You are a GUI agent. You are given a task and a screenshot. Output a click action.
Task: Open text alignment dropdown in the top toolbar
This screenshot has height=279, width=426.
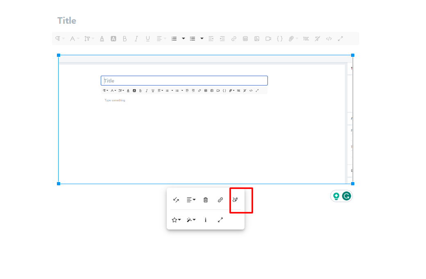coord(161,39)
